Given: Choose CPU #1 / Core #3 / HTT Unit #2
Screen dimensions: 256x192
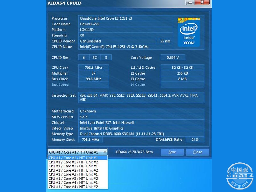Looking at the screenshot, I should click(x=77, y=179).
